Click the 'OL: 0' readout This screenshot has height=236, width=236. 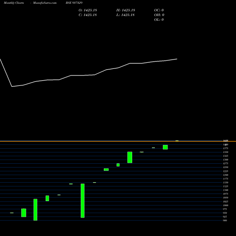(159, 20)
